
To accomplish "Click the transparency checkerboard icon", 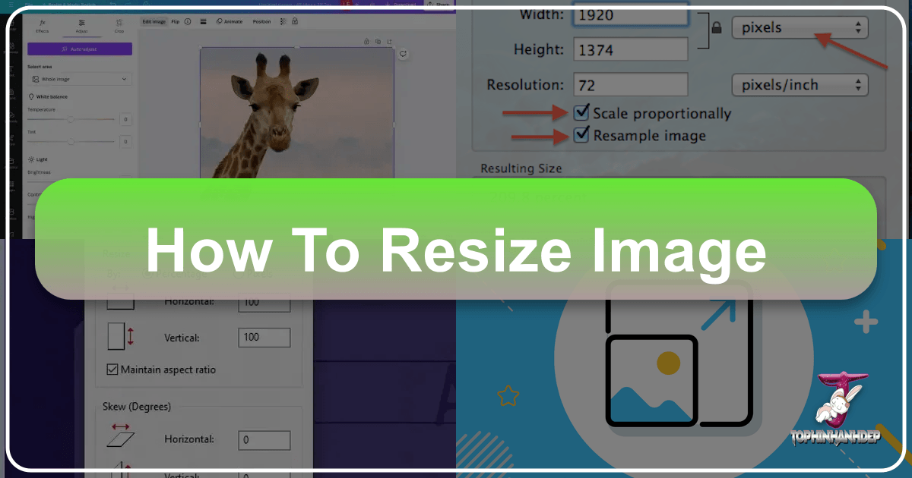I will coord(284,21).
